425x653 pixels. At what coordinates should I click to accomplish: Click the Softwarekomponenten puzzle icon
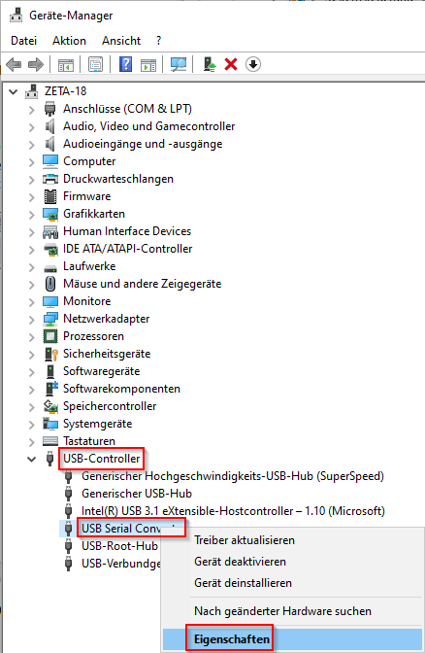[x=51, y=388]
